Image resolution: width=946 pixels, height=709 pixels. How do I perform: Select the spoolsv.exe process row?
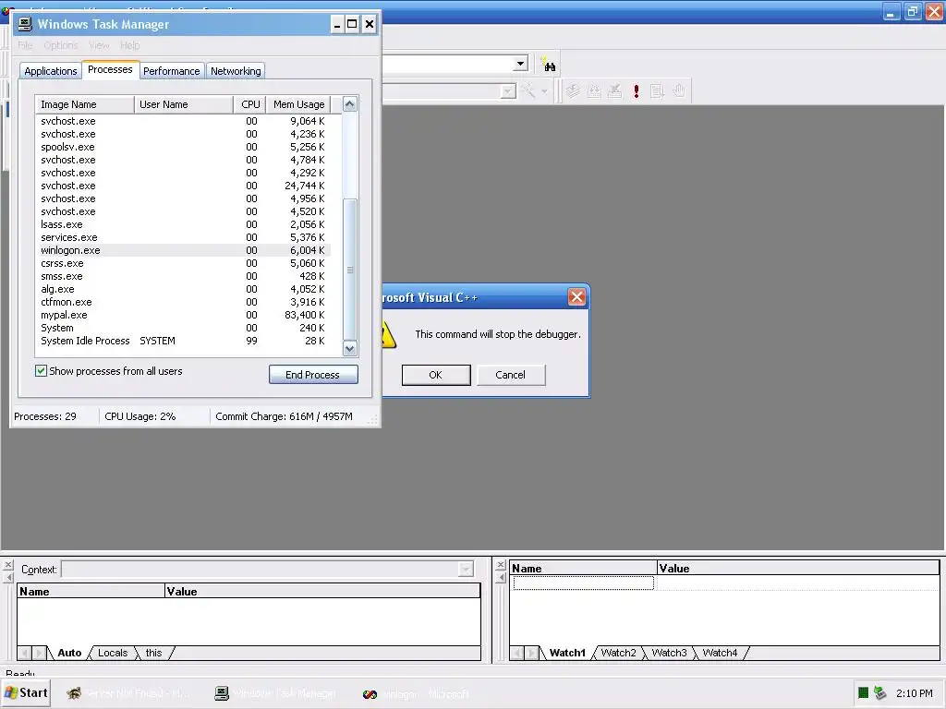(x=183, y=147)
